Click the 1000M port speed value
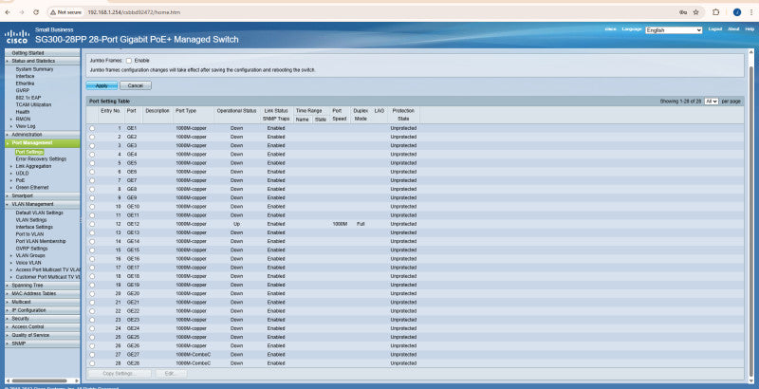Screen dimensions: 759x389 coord(340,224)
